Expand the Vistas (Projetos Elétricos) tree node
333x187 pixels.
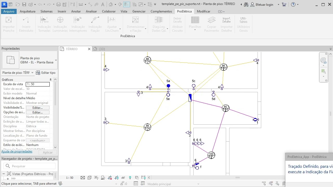(3, 174)
